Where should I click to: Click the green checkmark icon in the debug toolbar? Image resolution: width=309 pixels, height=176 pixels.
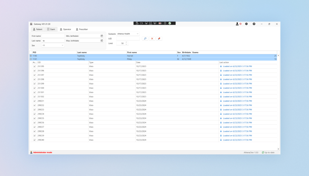[x=170, y=23]
